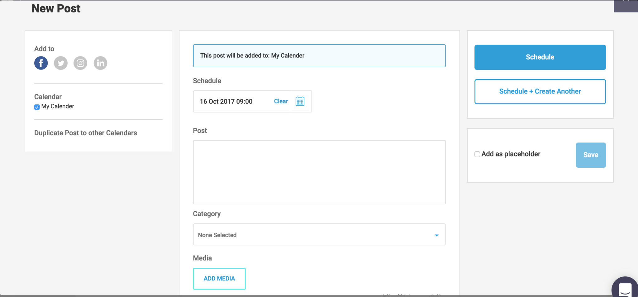The height and width of the screenshot is (297, 638).
Task: Select the Twitter icon under Add to
Action: [61, 63]
